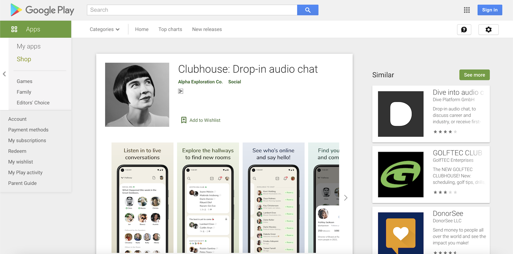Open the Dive app icon
This screenshot has height=254, width=513.
pos(401,114)
